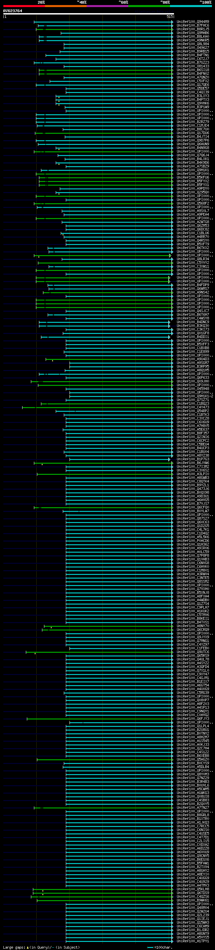The width and height of the screenshot is (215, 950).
Task: Click the green alignment bar for UniRef100_B8R1J5
Action: point(104,29)
